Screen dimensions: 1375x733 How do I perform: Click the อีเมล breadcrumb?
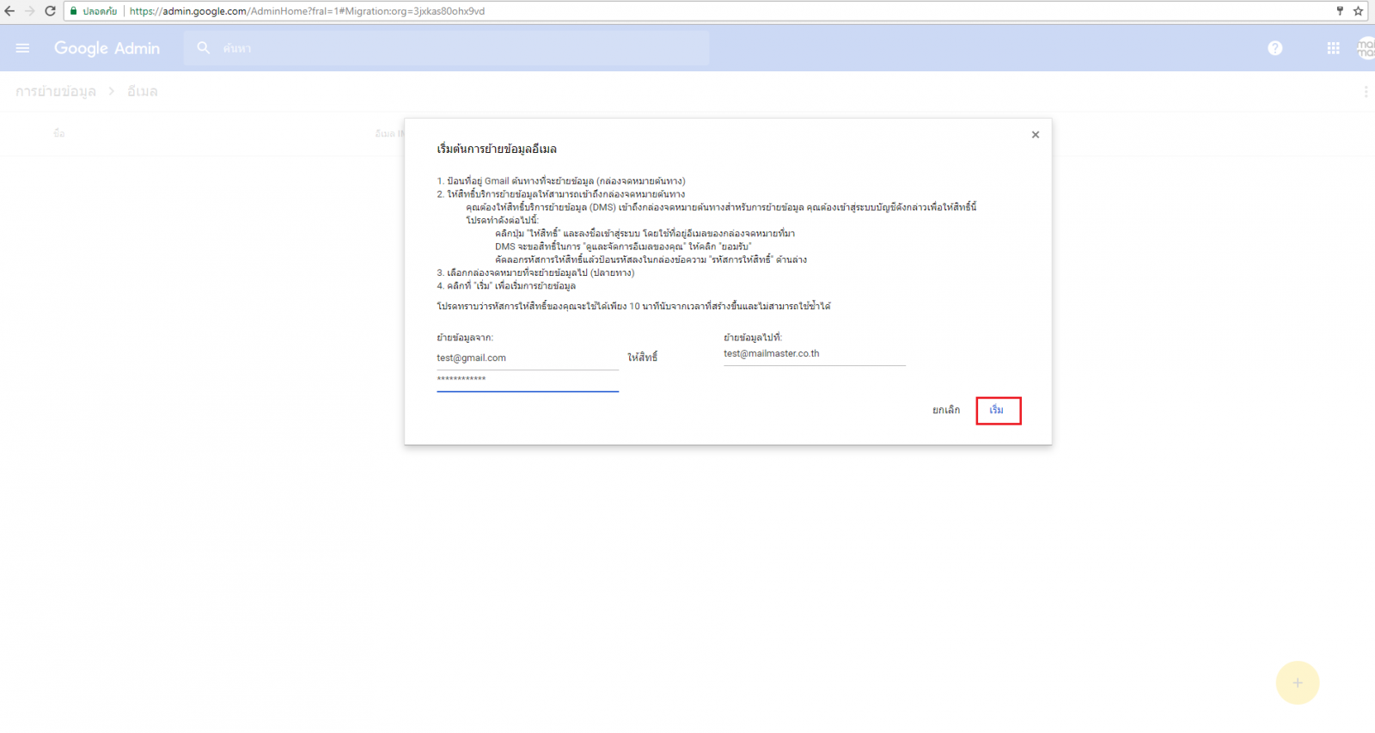(143, 91)
